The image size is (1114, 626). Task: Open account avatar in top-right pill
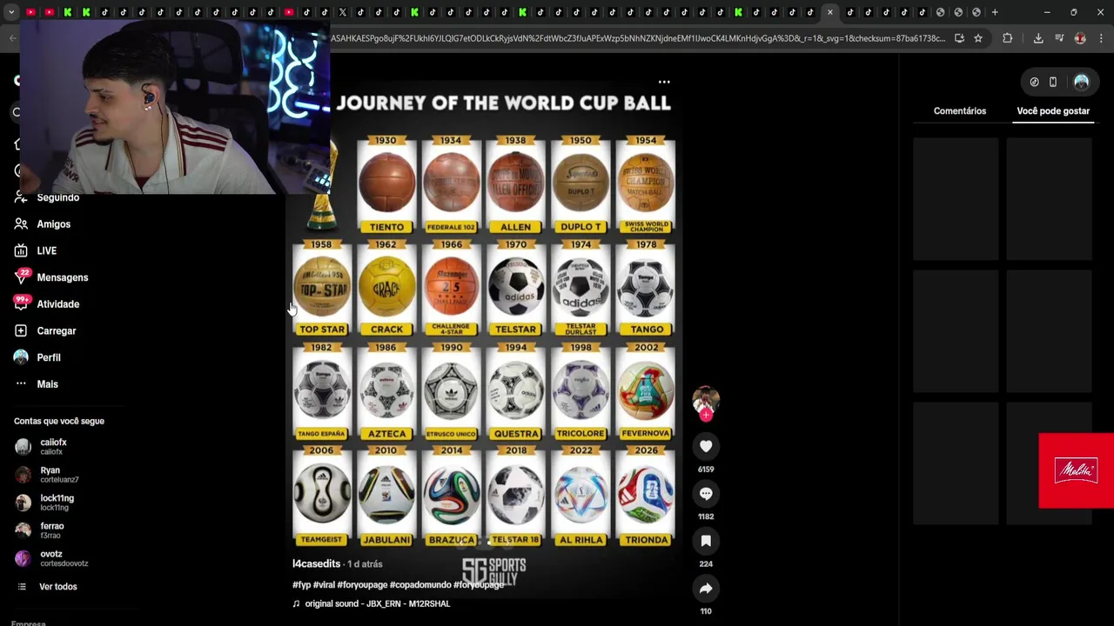coord(1081,82)
